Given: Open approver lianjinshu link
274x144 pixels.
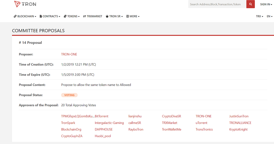Looking at the screenshot, I should point(135,116).
